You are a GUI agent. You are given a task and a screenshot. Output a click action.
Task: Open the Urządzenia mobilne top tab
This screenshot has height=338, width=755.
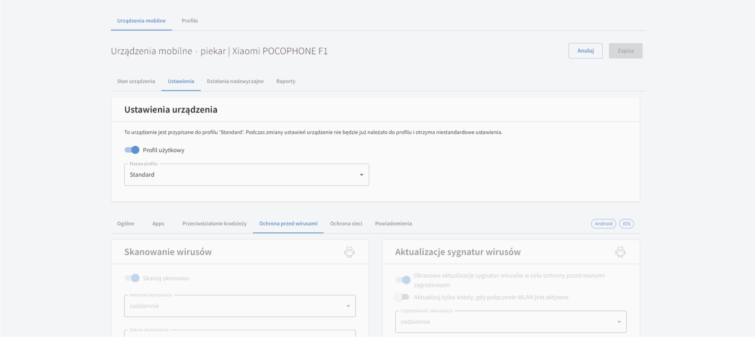(142, 21)
